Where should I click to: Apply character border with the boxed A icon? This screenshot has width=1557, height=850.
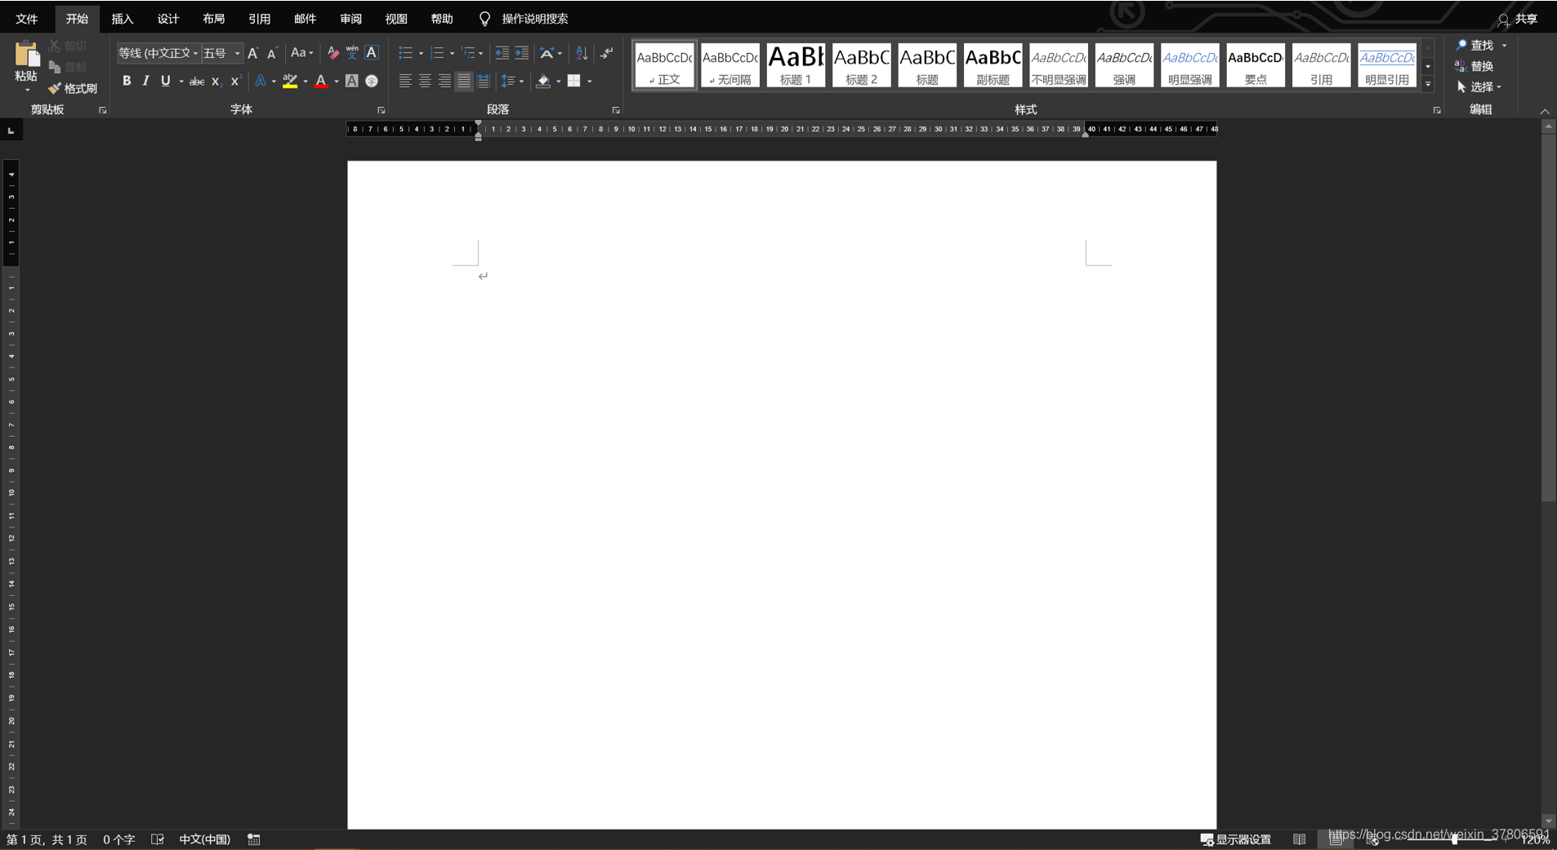click(372, 53)
